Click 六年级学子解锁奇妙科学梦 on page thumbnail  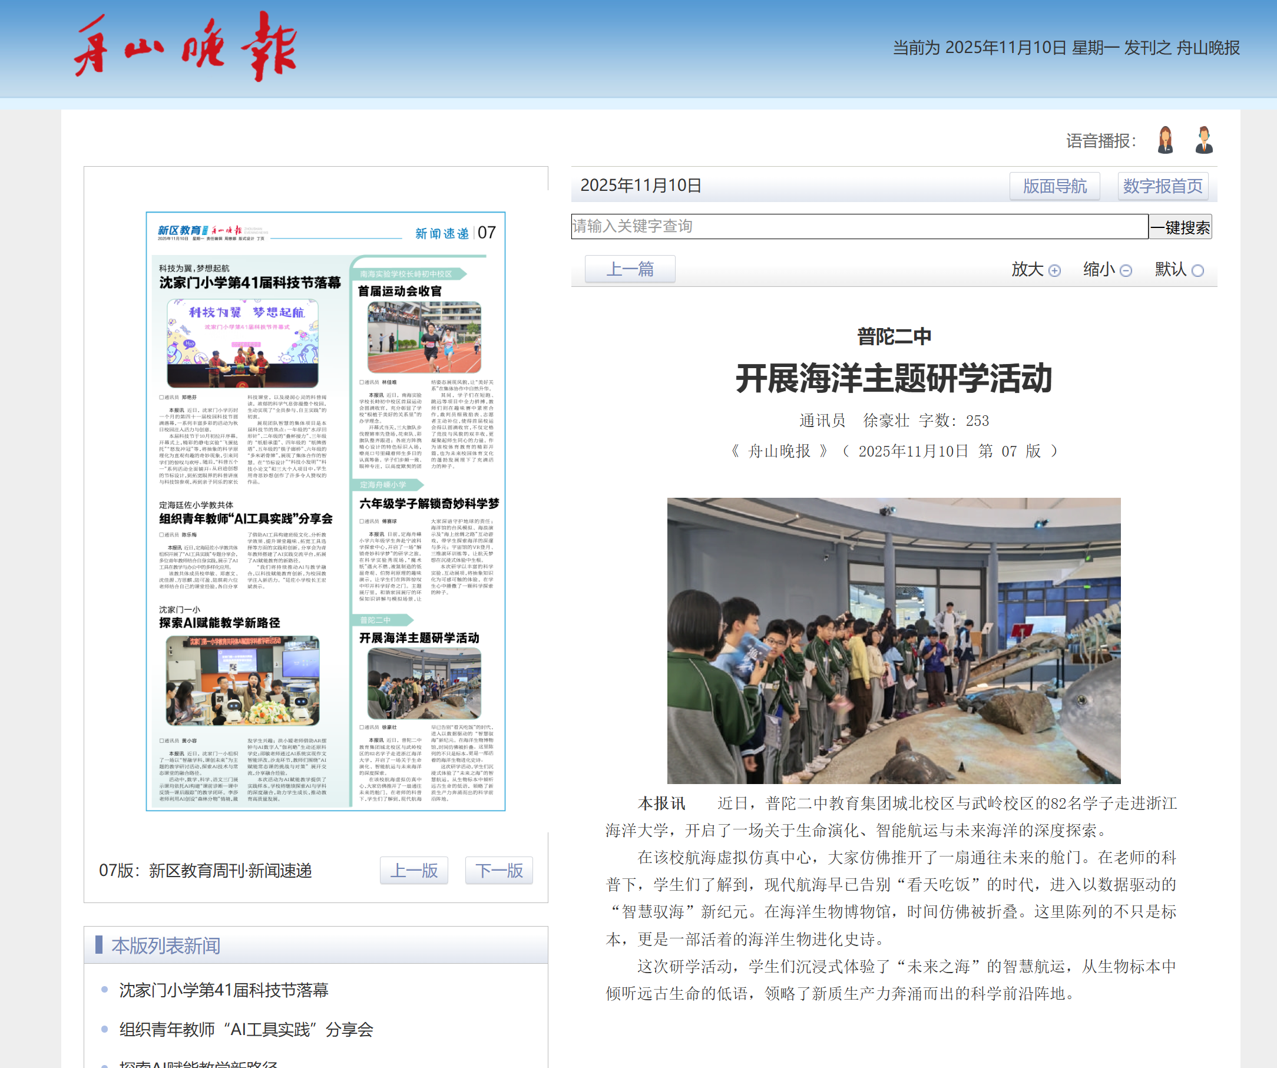429,504
